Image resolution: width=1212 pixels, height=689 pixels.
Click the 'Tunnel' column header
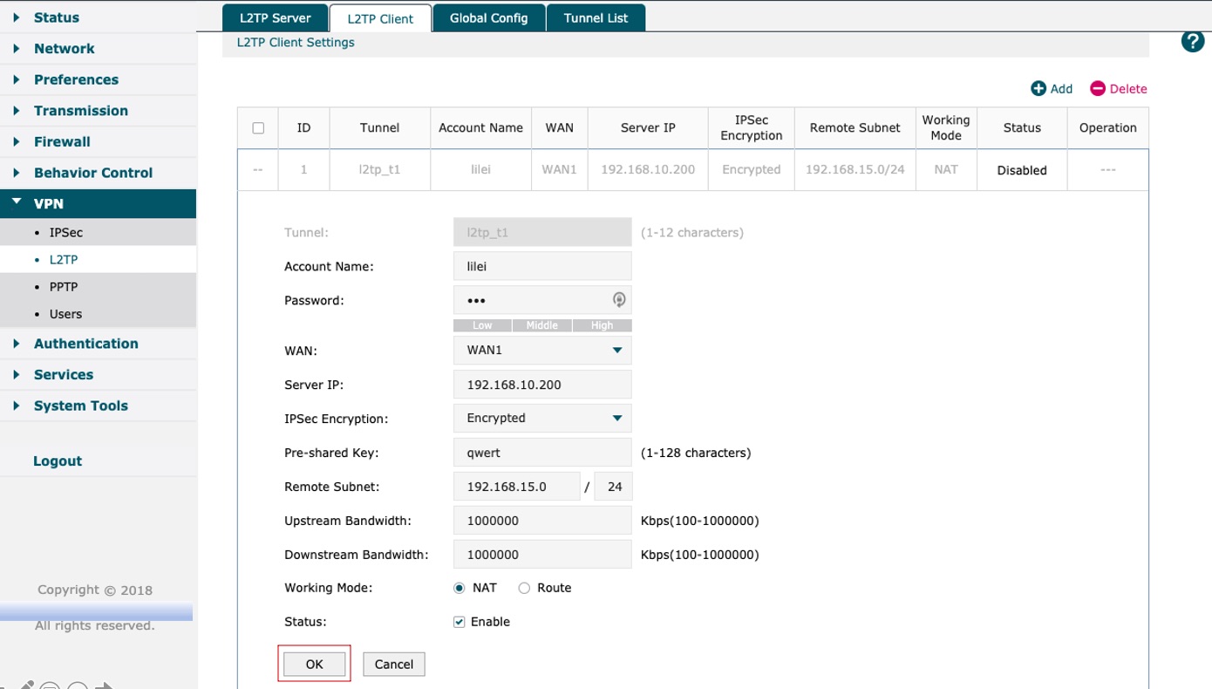point(380,128)
